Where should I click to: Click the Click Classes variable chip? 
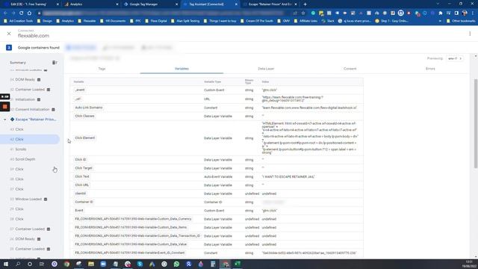84,117
